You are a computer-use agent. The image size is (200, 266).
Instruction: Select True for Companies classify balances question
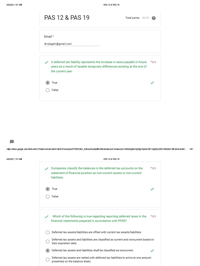pos(48,189)
